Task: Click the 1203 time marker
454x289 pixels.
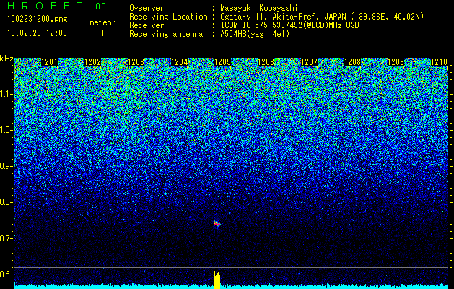Action: (136, 62)
